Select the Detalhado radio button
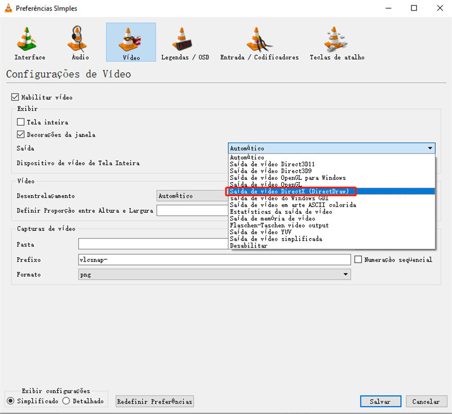 [66, 400]
